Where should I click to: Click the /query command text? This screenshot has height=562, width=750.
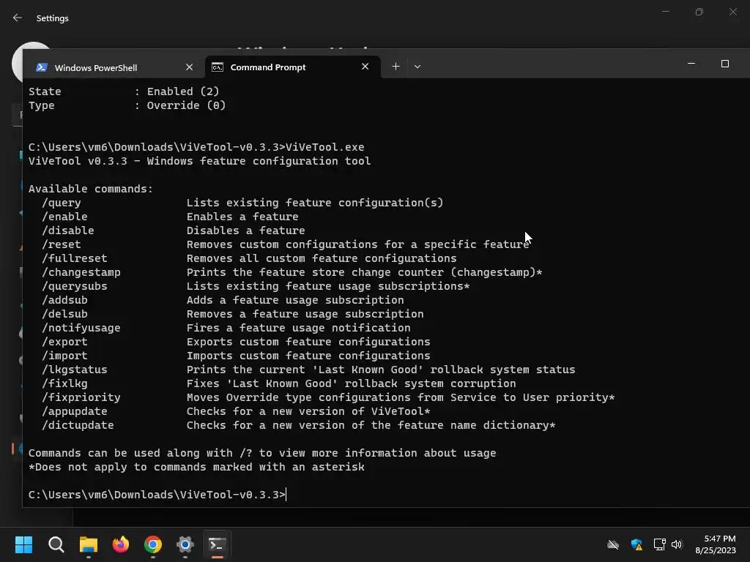tap(62, 203)
